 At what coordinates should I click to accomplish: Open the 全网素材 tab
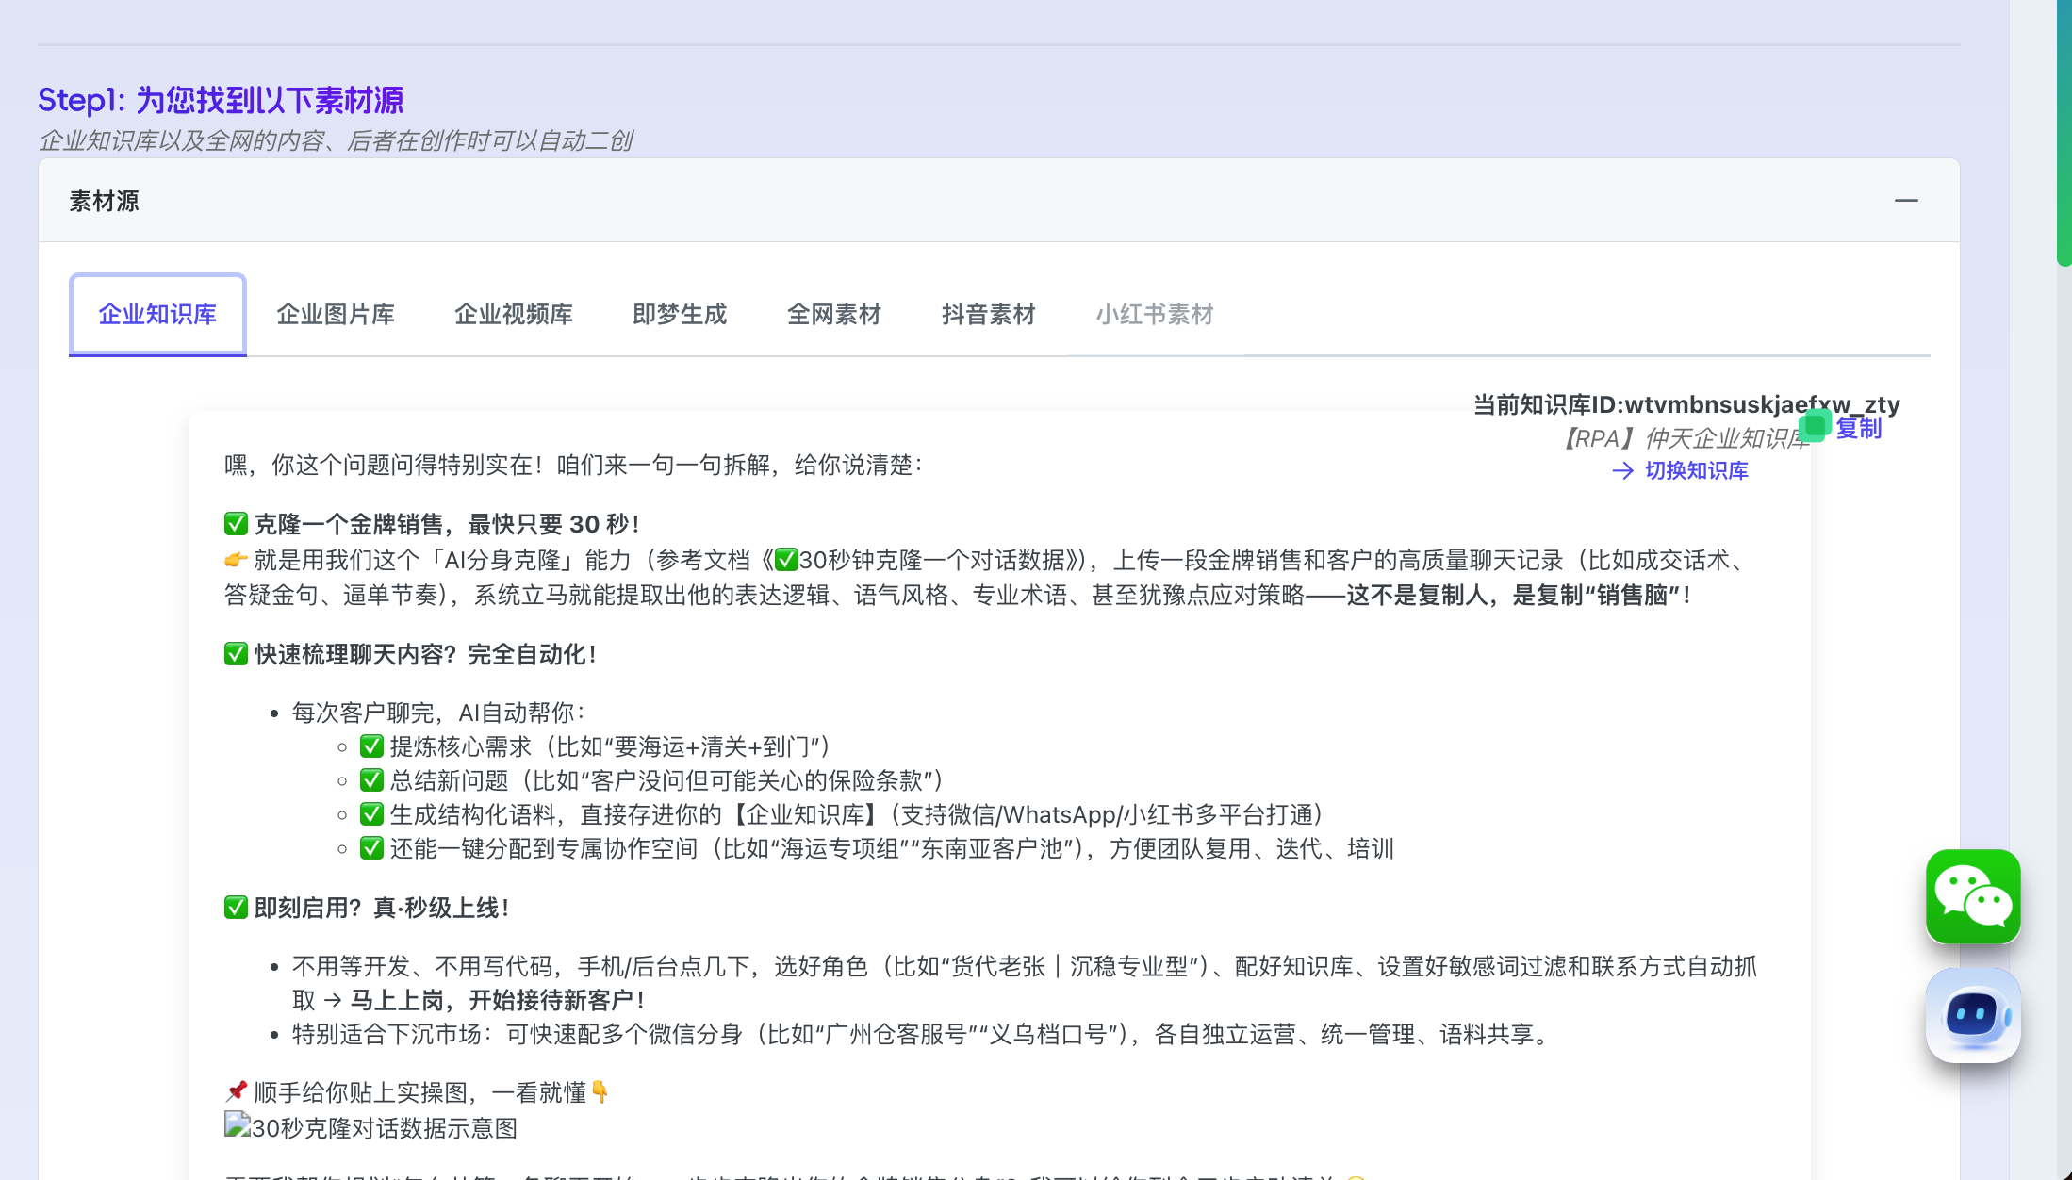[834, 314]
